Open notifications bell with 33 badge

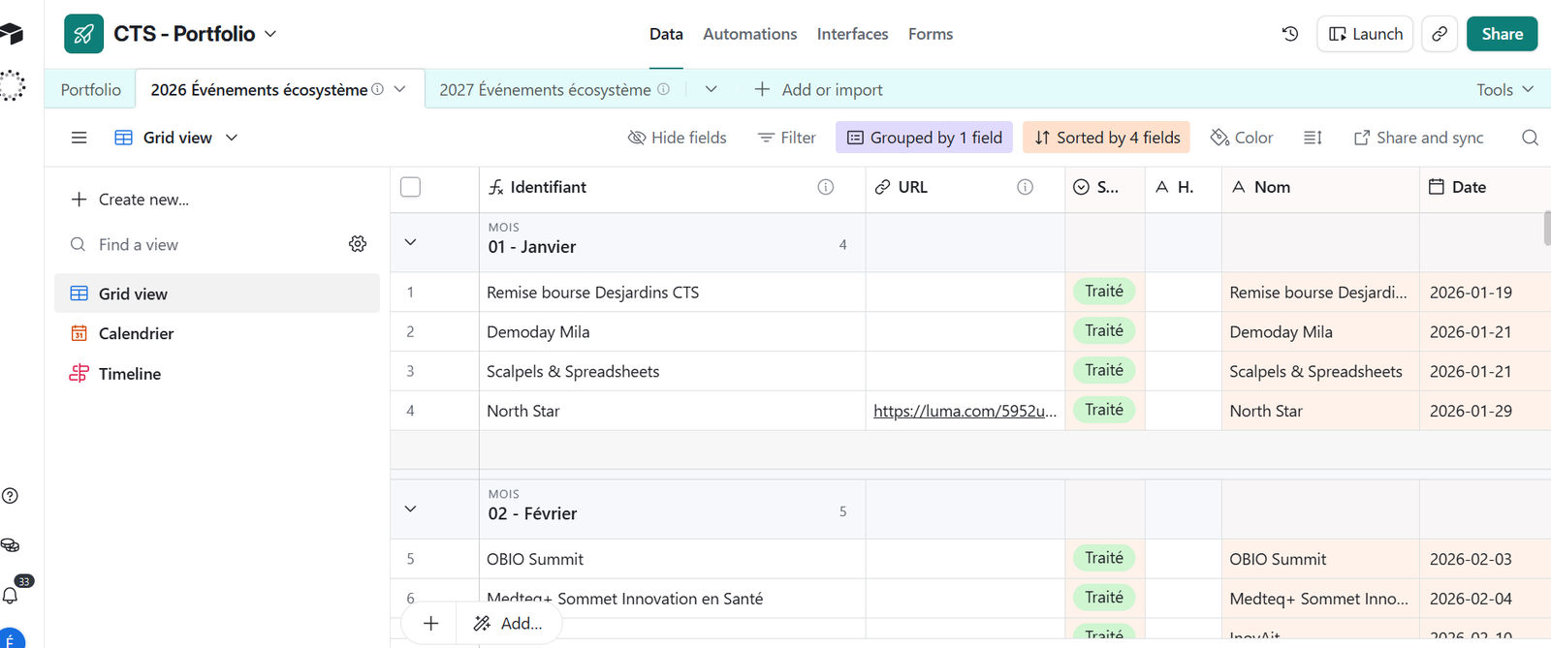[x=12, y=595]
